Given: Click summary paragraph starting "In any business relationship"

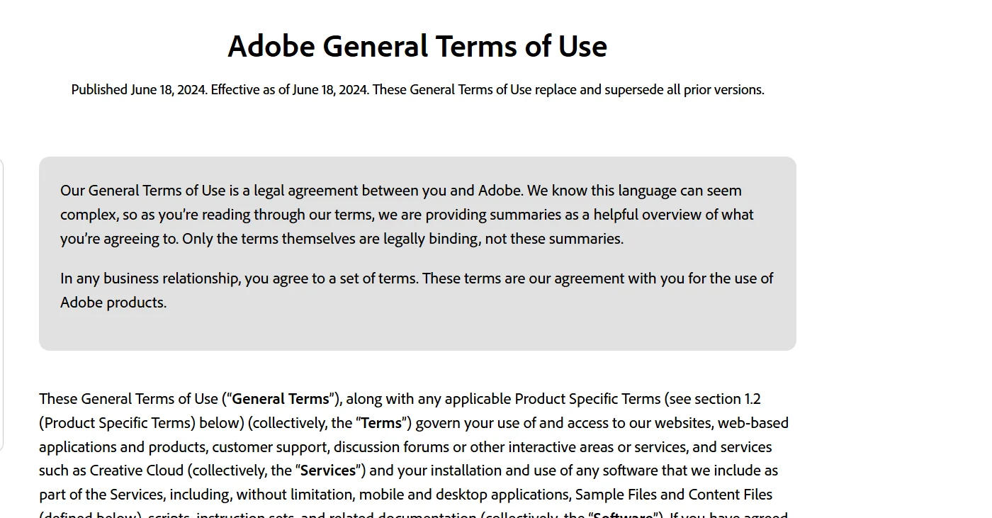Looking at the screenshot, I should click(417, 291).
